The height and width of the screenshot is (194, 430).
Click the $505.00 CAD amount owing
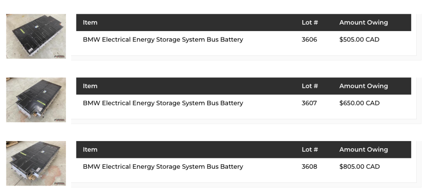click(x=359, y=39)
